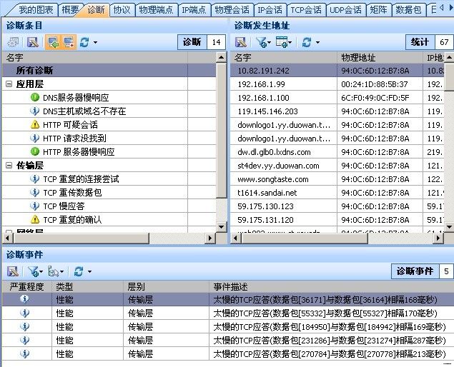Screen dimensions: 454x367
Task: Open the refresh dropdown arrow in 诊断事件 toolbar
Action: [89, 271]
